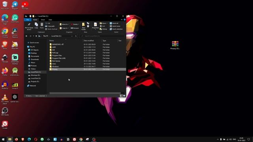This screenshot has width=253, height=142.
Task: Switch to the Home tab
Action: pos(35,20)
